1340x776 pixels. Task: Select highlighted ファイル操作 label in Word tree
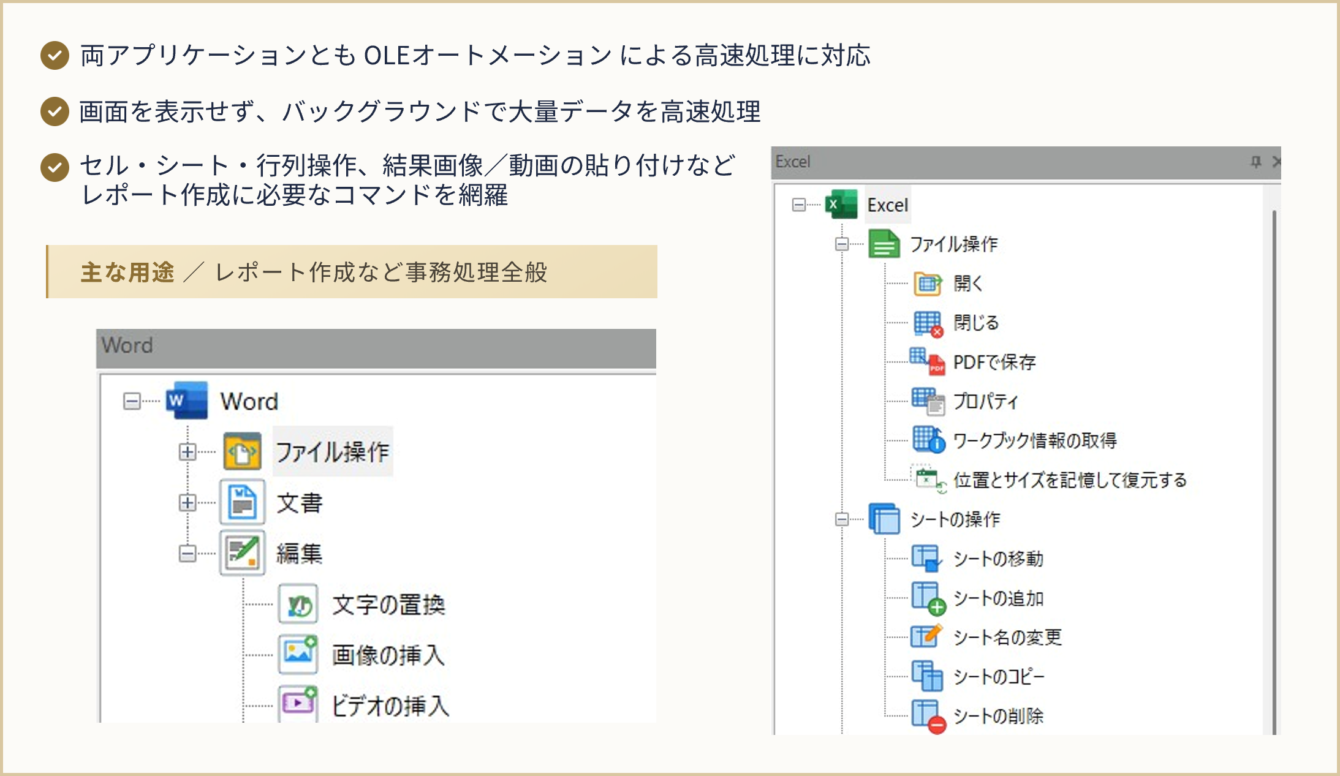[333, 451]
